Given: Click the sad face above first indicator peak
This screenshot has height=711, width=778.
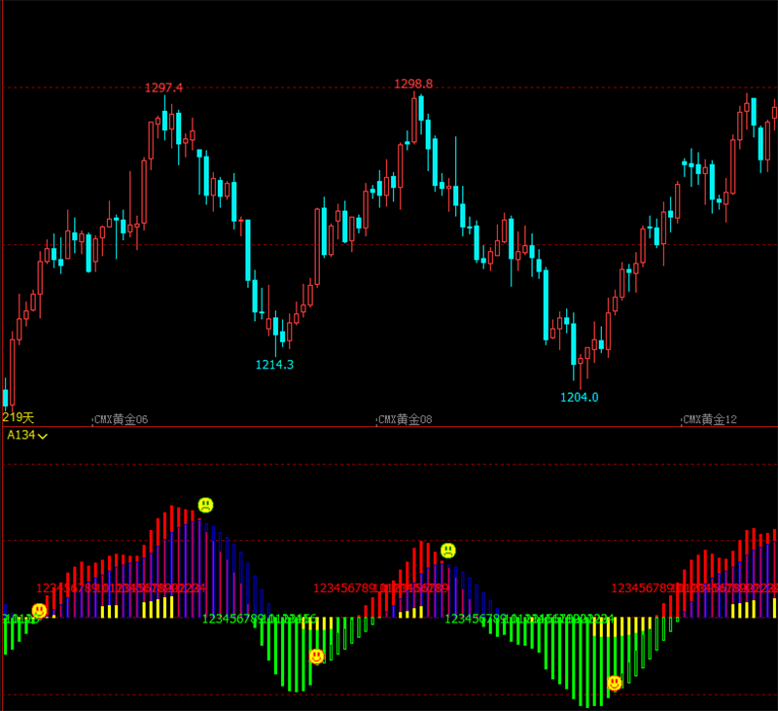Looking at the screenshot, I should click(x=205, y=505).
